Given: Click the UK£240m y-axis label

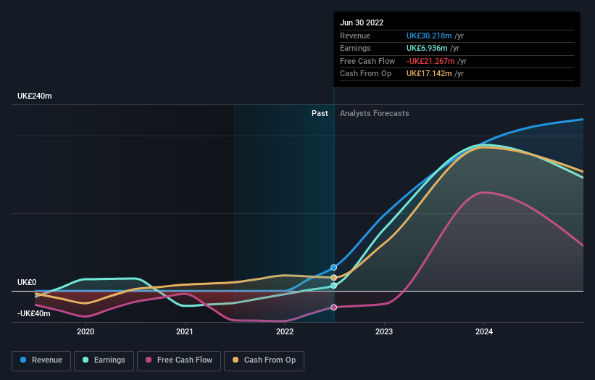Looking at the screenshot, I should pyautogui.click(x=35, y=96).
